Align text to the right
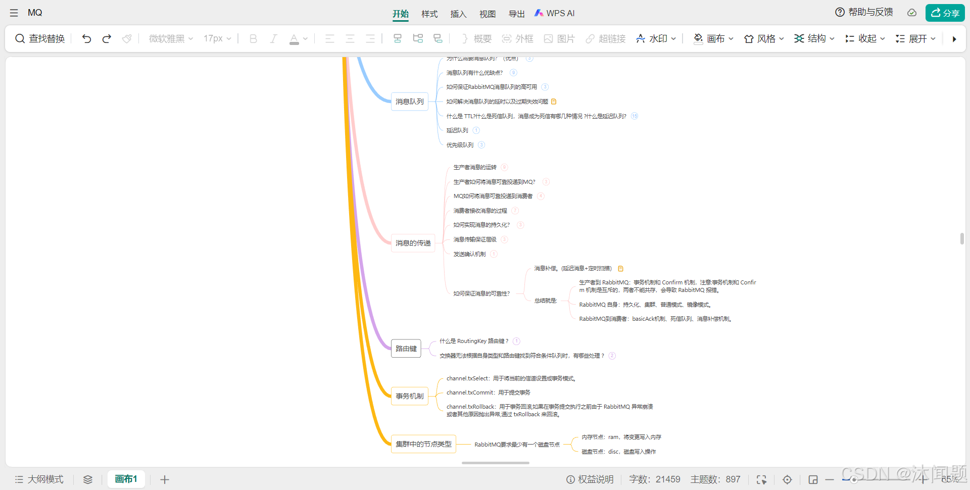Image resolution: width=970 pixels, height=490 pixels. pos(370,38)
